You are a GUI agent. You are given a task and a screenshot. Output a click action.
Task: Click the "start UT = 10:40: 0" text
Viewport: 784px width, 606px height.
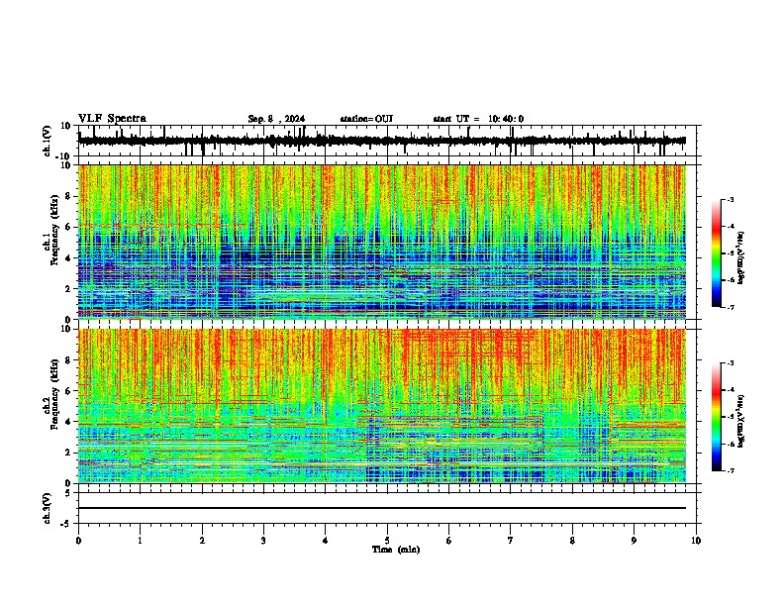478,119
